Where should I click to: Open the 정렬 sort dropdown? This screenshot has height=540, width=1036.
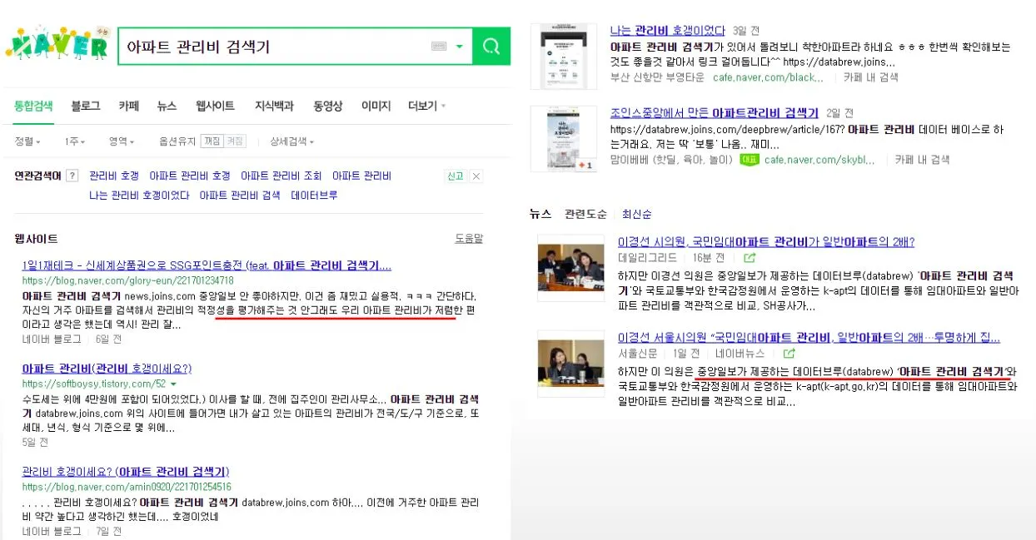27,141
